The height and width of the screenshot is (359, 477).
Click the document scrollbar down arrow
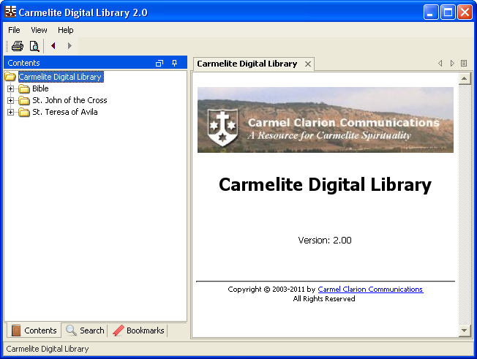click(x=464, y=330)
